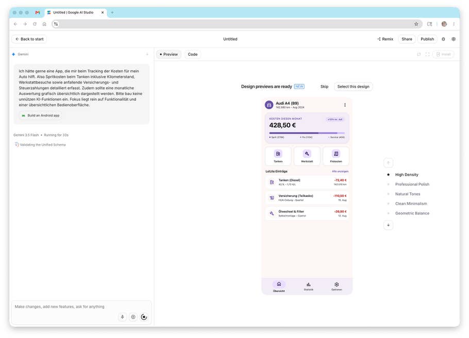Tap the Fixkosten quick action
Image resolution: width=469 pixels, height=338 pixels.
pyautogui.click(x=336, y=156)
